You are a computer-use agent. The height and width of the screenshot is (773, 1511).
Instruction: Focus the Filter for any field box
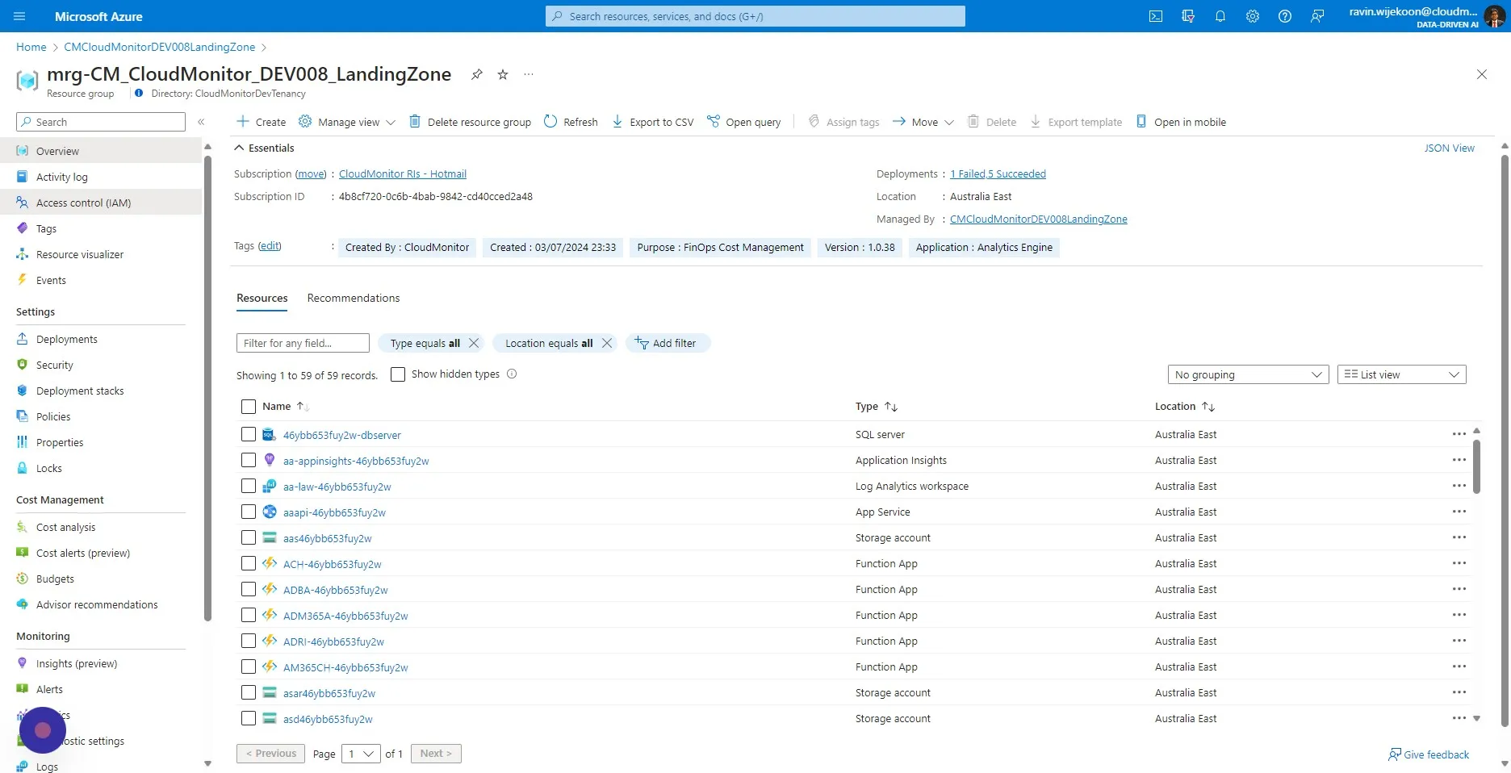(x=303, y=343)
